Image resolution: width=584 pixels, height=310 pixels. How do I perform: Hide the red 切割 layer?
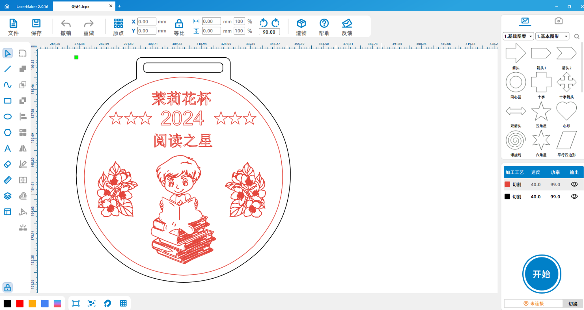click(x=574, y=184)
